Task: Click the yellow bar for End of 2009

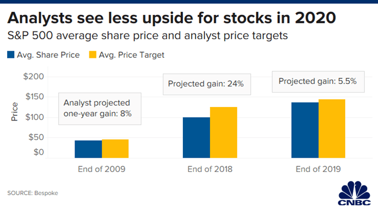Action: point(115,148)
